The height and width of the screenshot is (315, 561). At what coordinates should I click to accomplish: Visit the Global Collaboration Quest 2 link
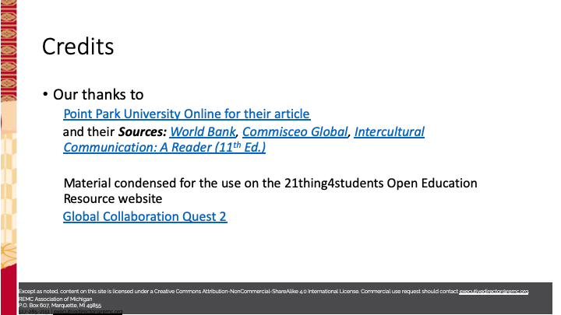(x=145, y=216)
